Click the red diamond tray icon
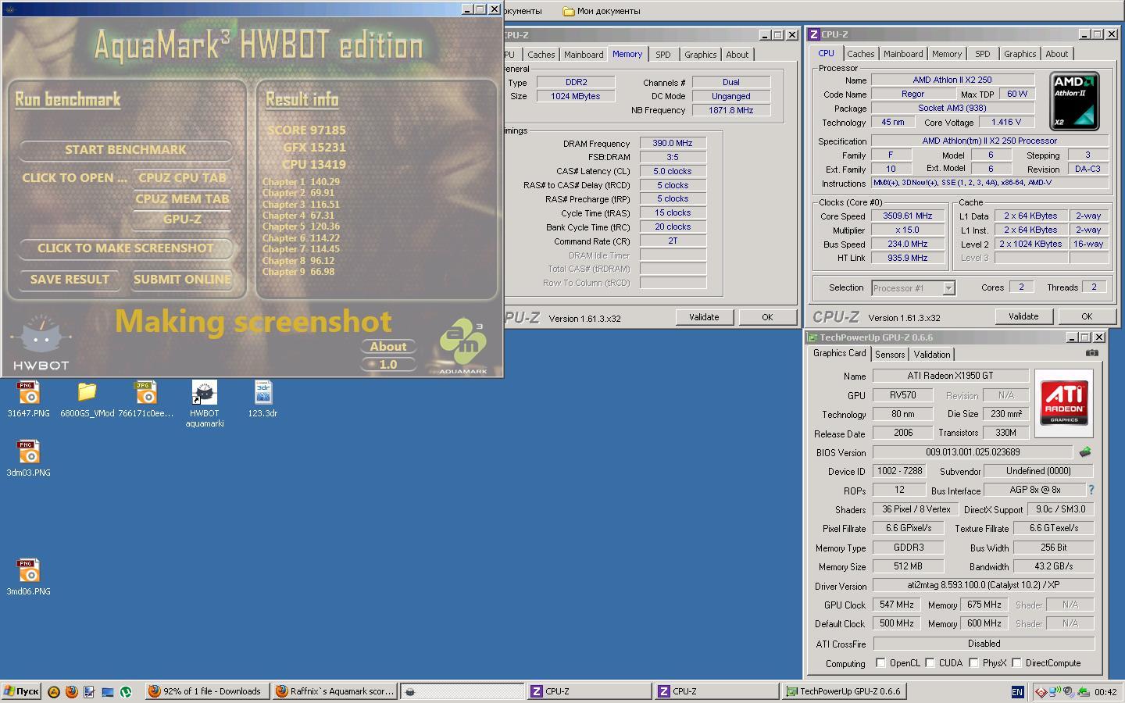 point(1041,691)
